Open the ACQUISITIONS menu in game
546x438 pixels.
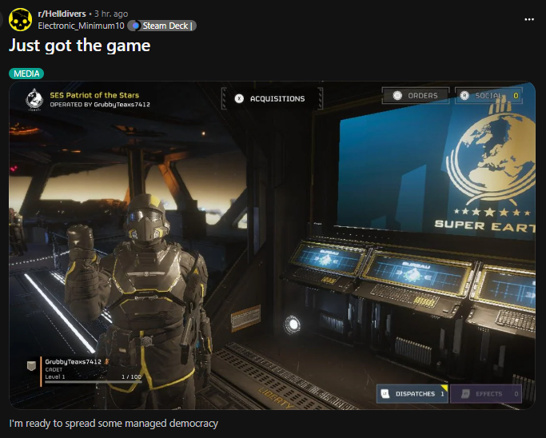(x=272, y=98)
